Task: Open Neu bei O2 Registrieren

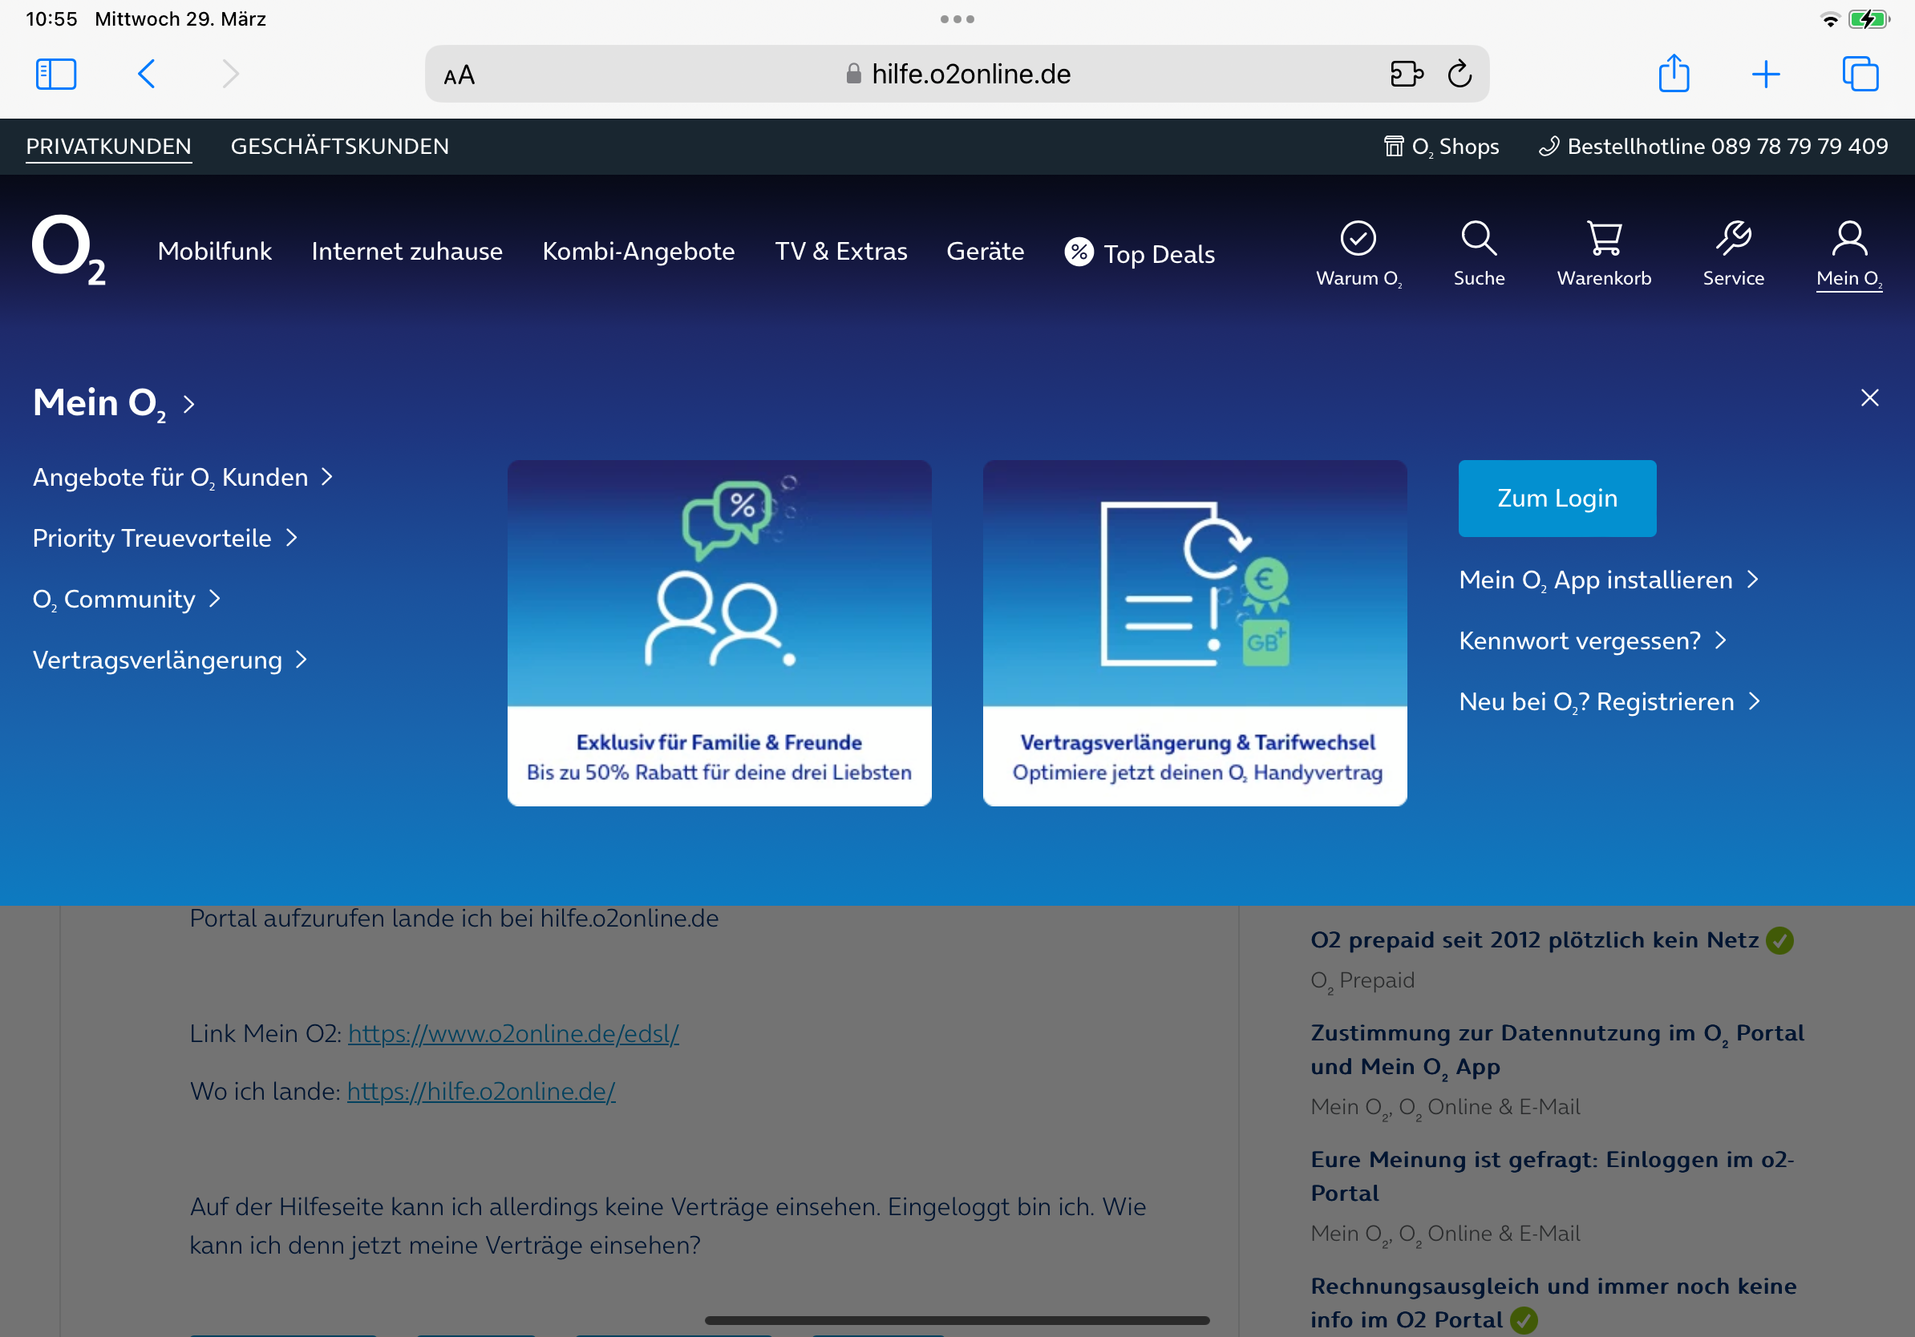Action: click(1609, 702)
